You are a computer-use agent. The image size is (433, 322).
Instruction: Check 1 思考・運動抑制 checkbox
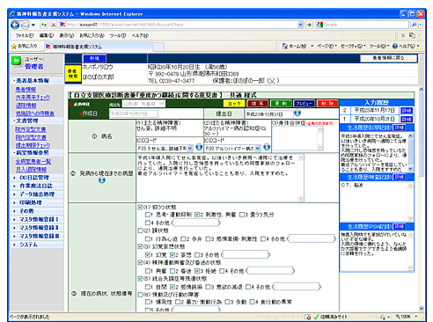click(148, 215)
